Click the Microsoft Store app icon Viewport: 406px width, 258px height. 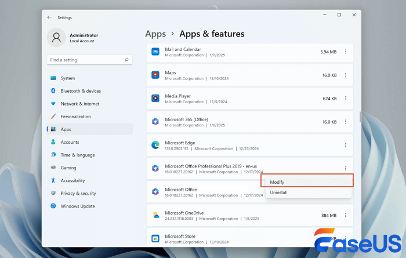(155, 238)
